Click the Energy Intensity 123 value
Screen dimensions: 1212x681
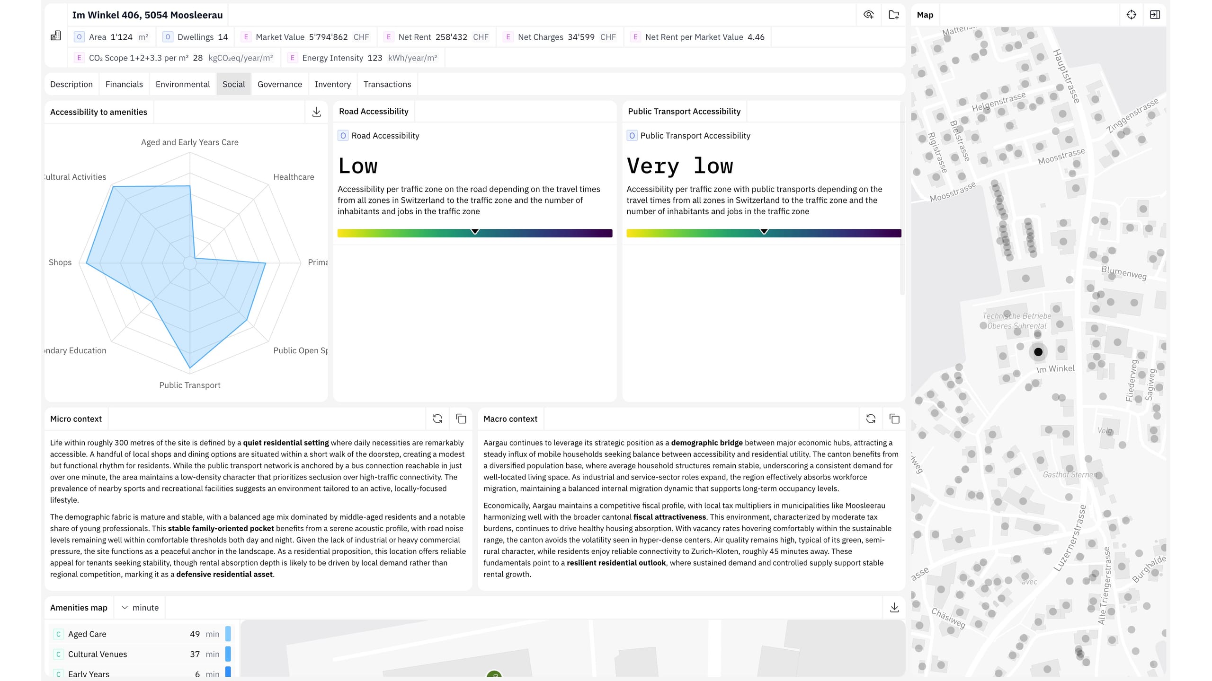[374, 58]
